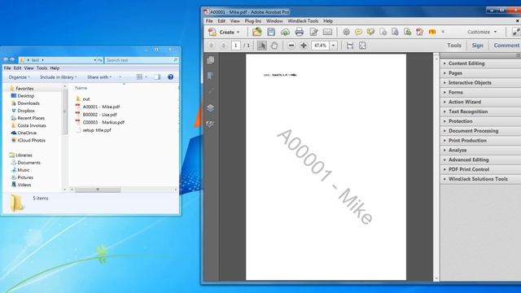Select A00001 - Mike.pdf in Explorer
Image resolution: width=521 pixels, height=293 pixels.
(98, 107)
